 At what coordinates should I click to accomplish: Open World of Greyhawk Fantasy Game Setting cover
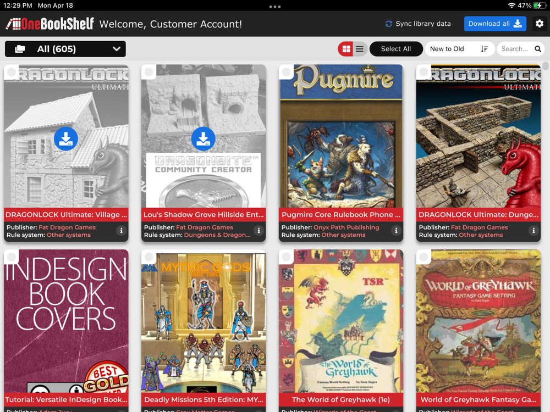coord(478,321)
